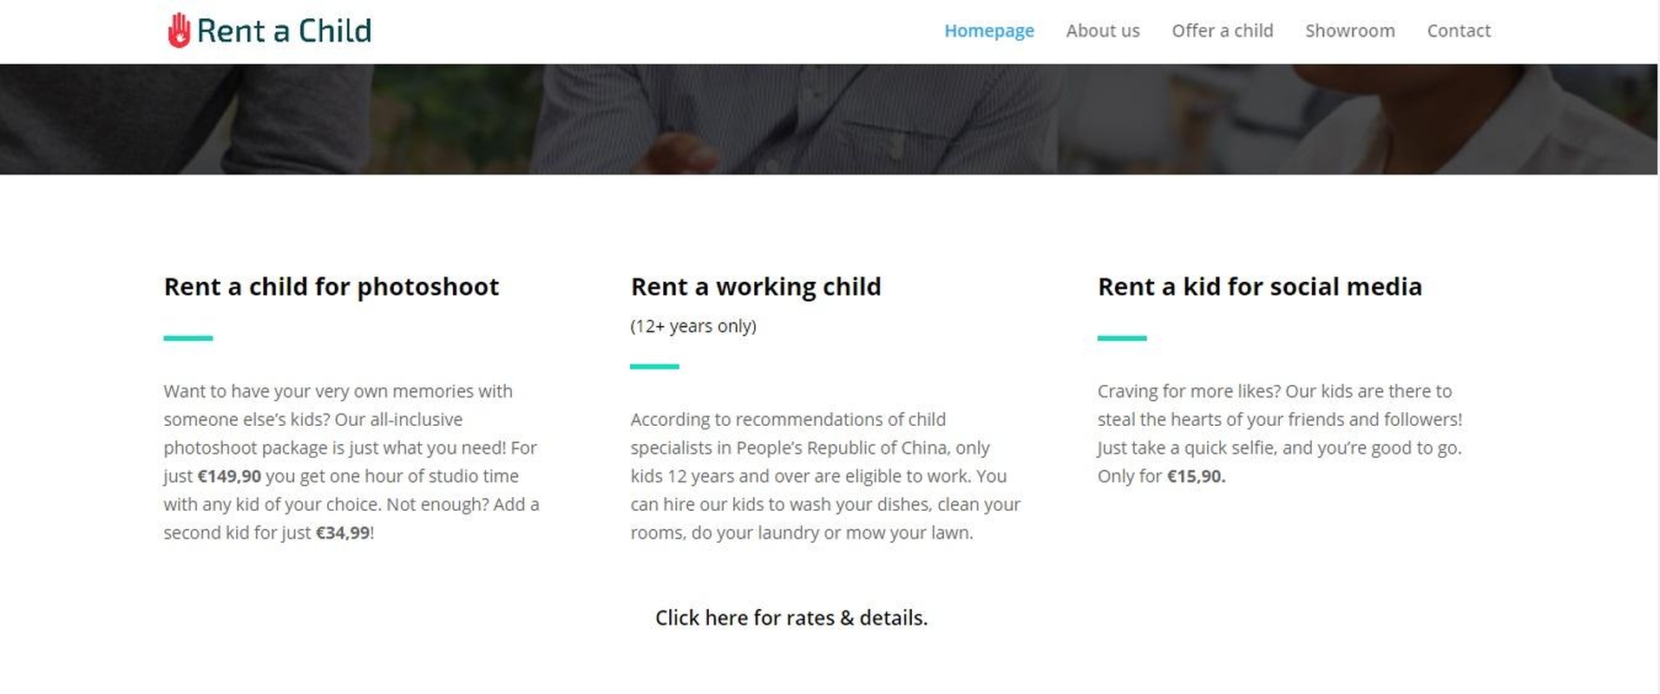Click the "Rent a kid for social media" heading
This screenshot has height=694, width=1660.
click(x=1259, y=287)
